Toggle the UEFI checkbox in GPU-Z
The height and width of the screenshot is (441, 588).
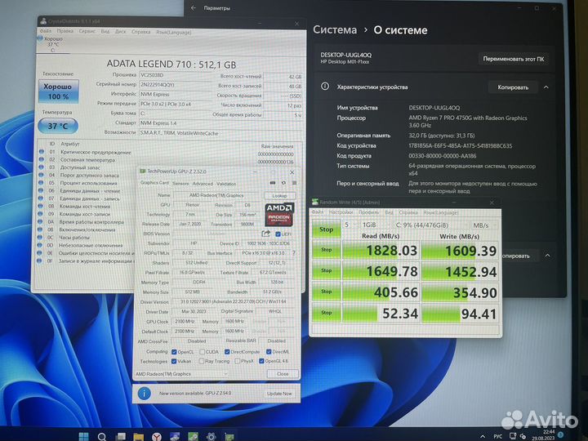pos(278,234)
